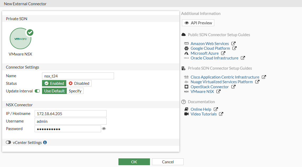Open Microsoft Azure setup guide

tap(205, 53)
